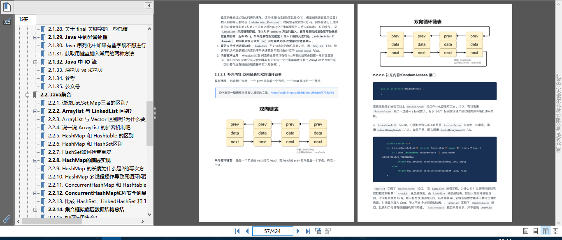Click the public interface RandomAccess code block
This screenshot has height=240, width=562.
point(434,91)
